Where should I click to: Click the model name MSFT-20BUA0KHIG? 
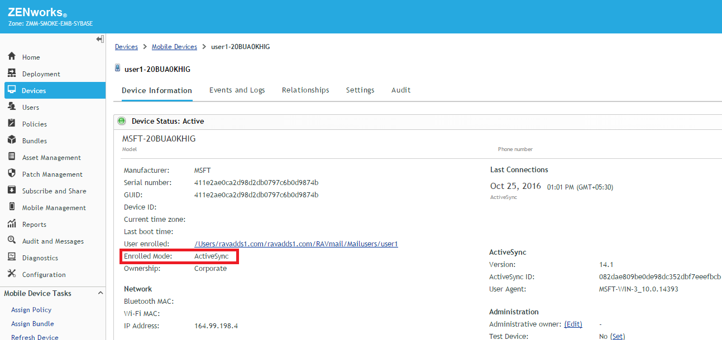tap(159, 139)
